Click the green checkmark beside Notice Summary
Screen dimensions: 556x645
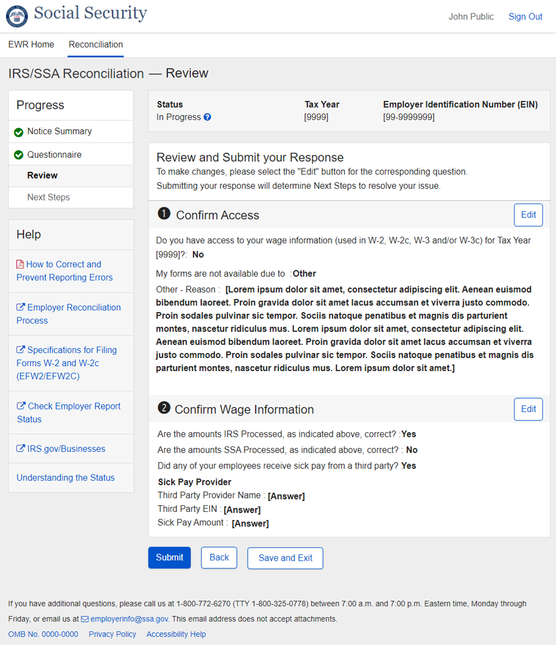click(19, 132)
